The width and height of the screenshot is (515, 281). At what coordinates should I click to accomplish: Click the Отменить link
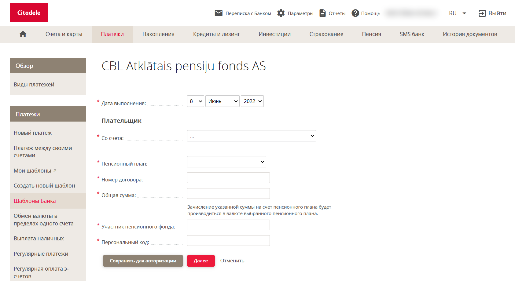click(x=232, y=261)
